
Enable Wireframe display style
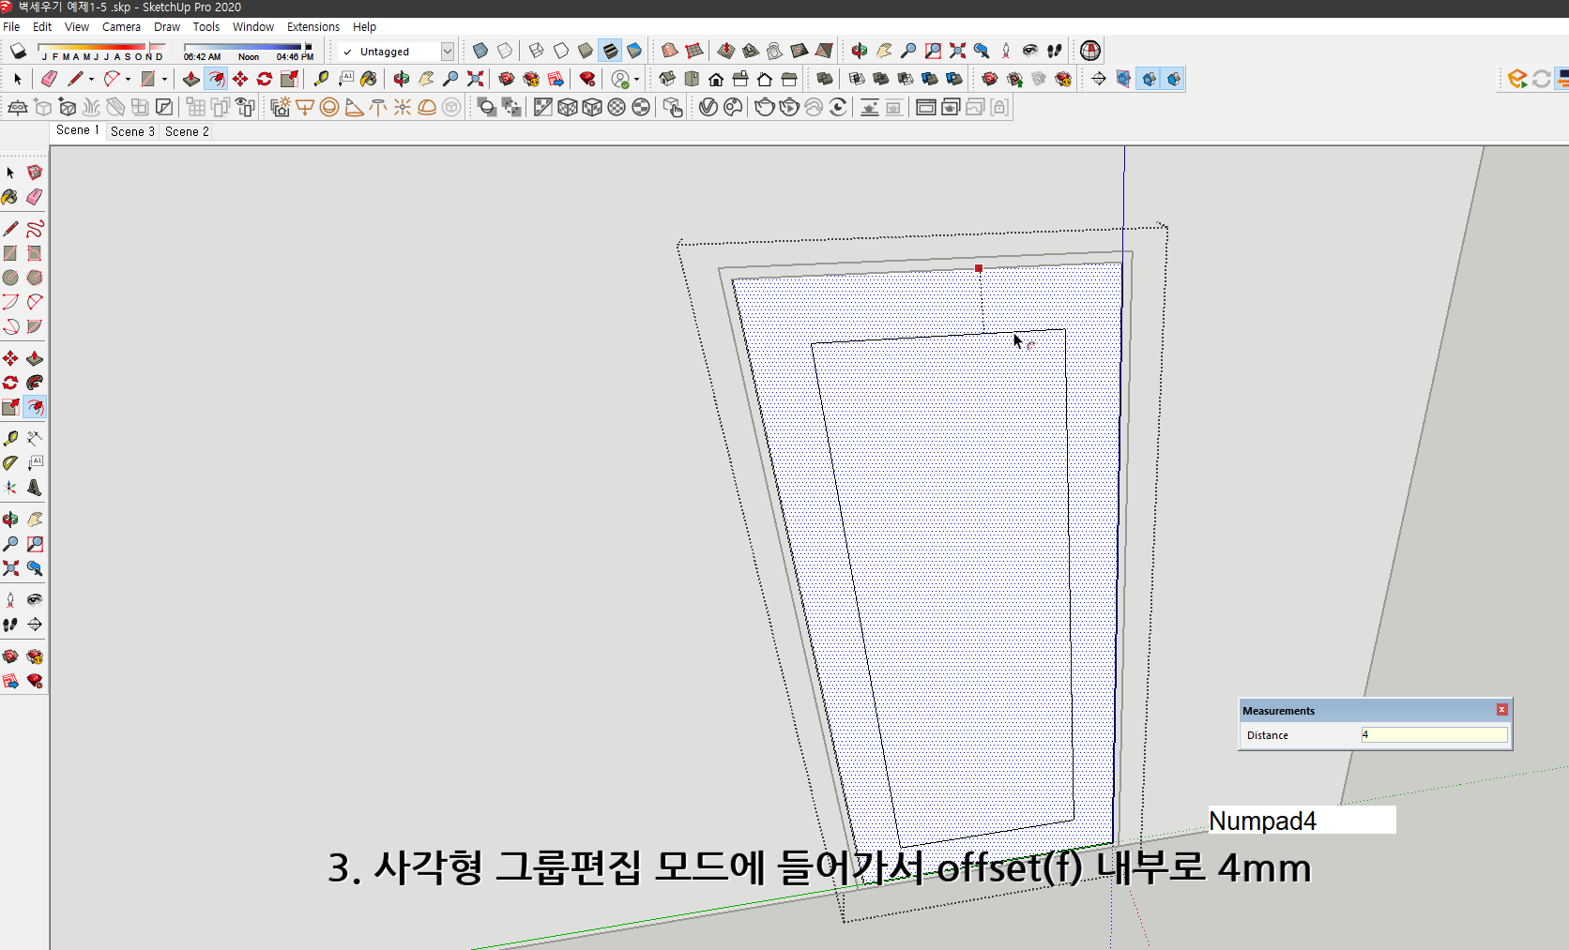(x=535, y=51)
